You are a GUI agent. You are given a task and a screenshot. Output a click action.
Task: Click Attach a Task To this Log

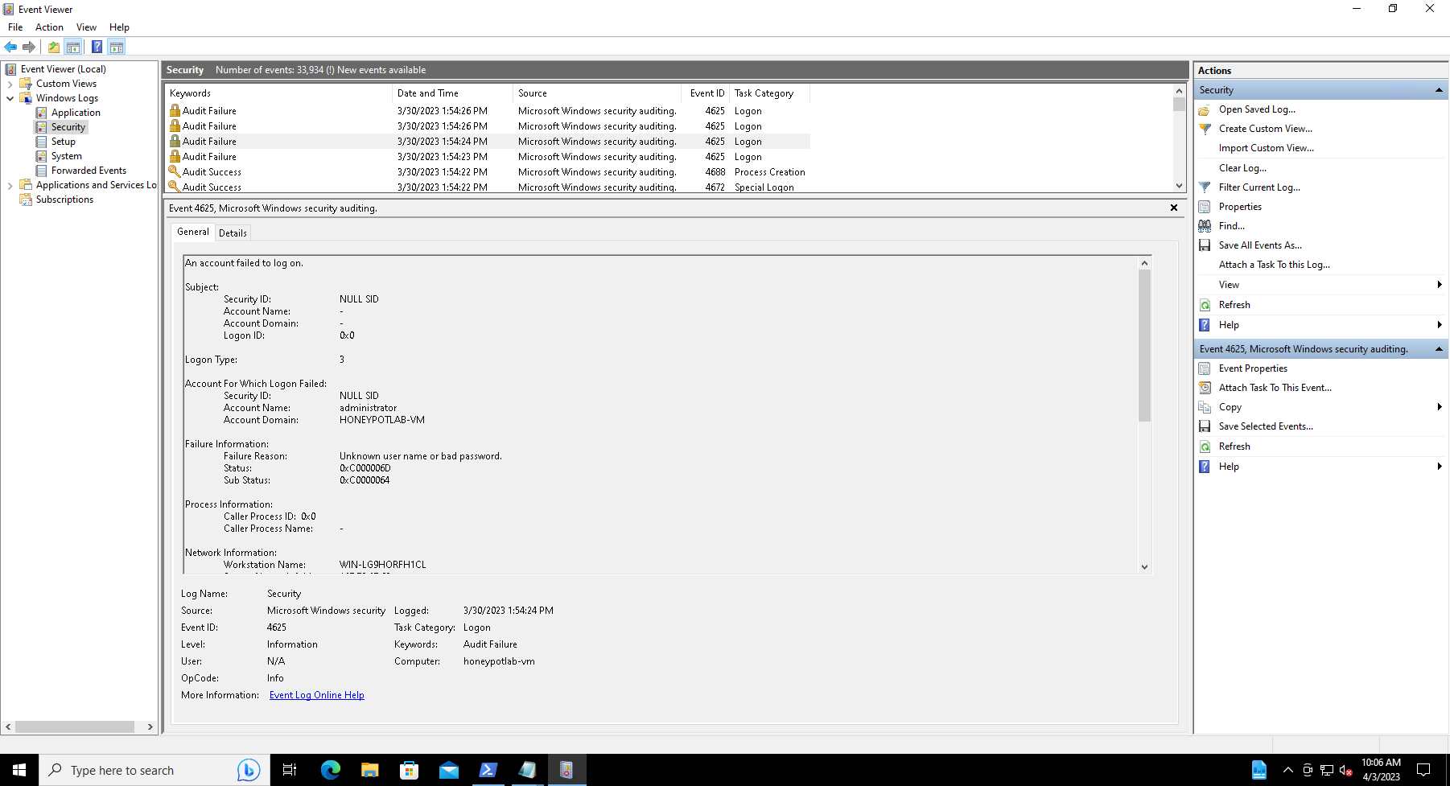click(x=1274, y=265)
